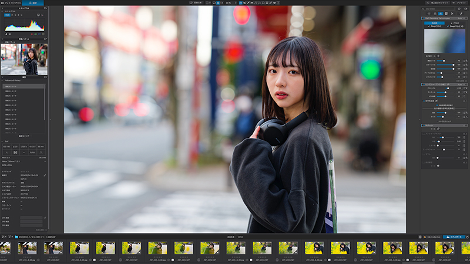Image resolution: width=470 pixels, height=264 pixels.
Task: Click the corrections search field
Action: tap(438, 9)
